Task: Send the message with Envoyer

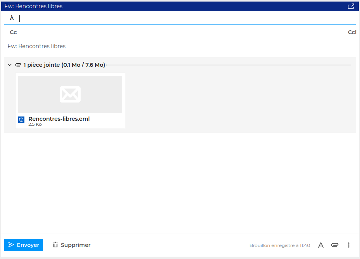Action: [x=24, y=245]
